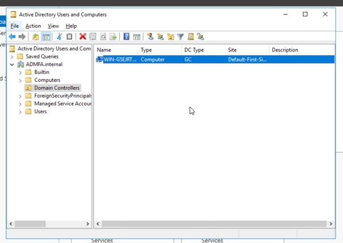343x243 pixels.
Task: Click the red Delete X icon
Action: coord(83,37)
